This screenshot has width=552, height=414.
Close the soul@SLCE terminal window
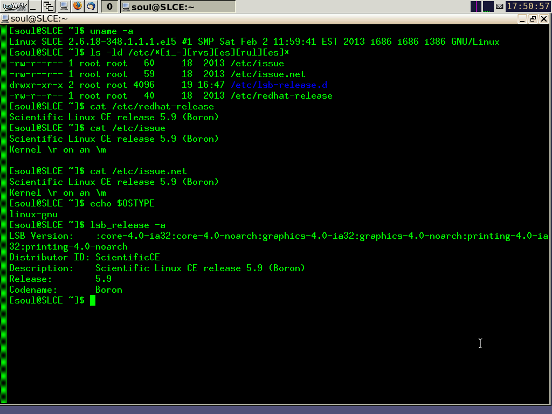pyautogui.click(x=544, y=19)
